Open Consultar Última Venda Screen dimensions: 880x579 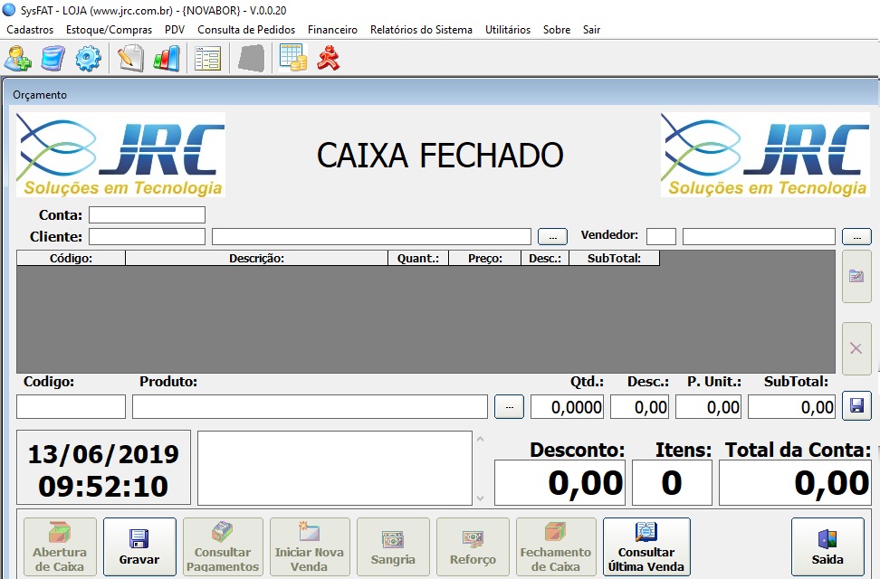(646, 546)
